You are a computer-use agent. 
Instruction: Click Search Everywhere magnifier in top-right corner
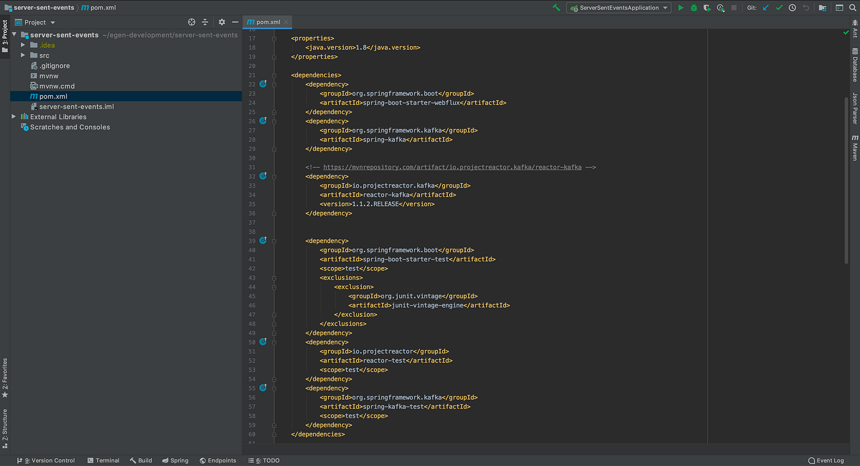[x=853, y=7]
